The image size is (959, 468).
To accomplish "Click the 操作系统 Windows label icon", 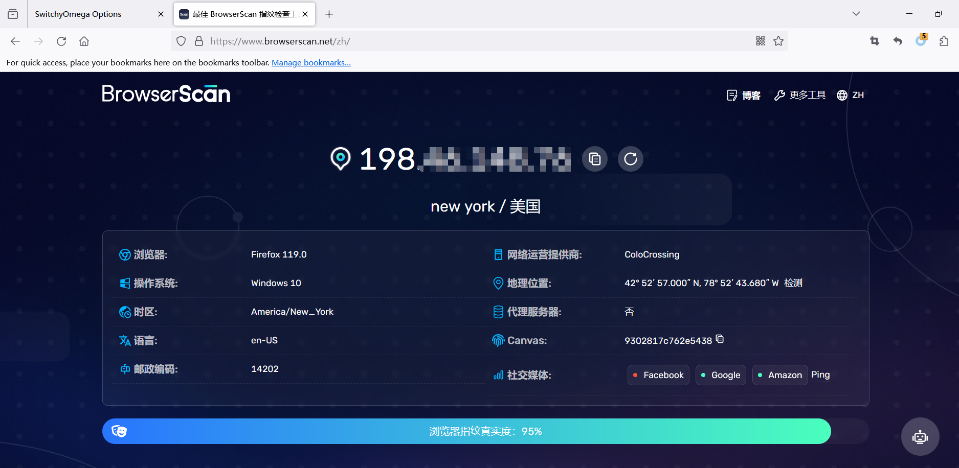I will pyautogui.click(x=125, y=283).
